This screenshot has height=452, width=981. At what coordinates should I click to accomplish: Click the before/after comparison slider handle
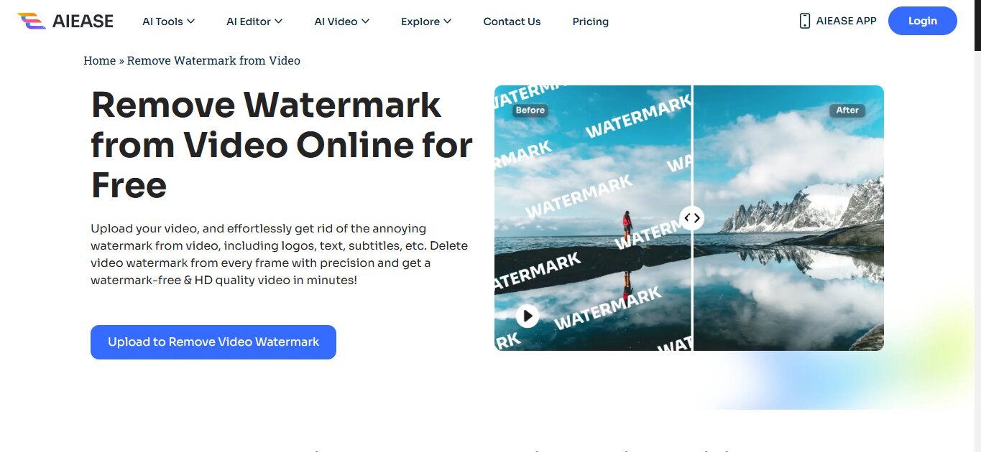pyautogui.click(x=691, y=217)
